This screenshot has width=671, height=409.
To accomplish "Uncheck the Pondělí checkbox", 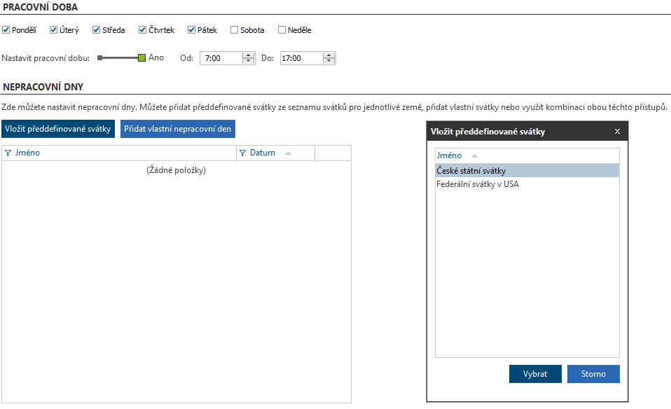I will click(6, 30).
